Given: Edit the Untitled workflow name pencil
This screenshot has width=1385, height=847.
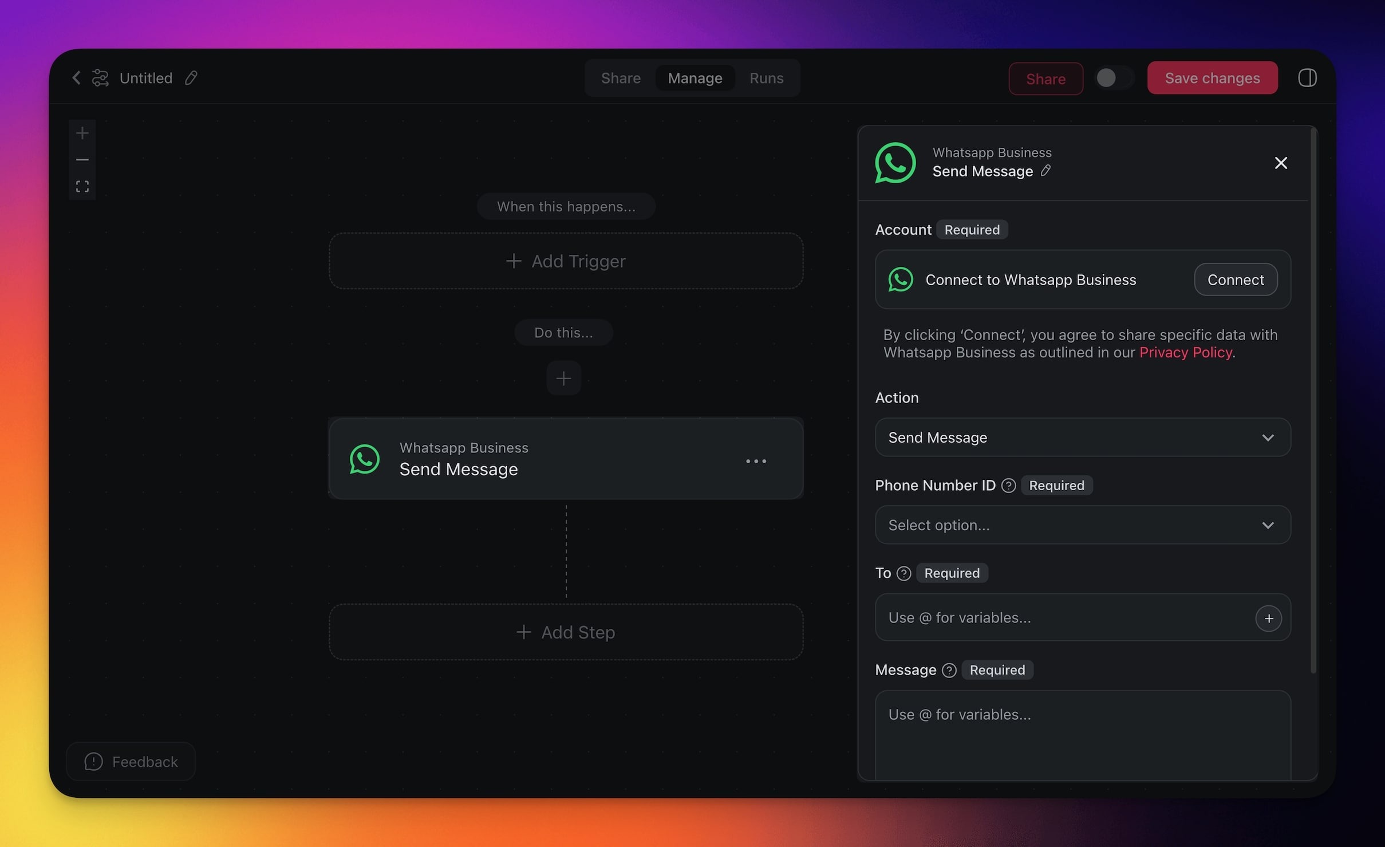Looking at the screenshot, I should [x=191, y=78].
